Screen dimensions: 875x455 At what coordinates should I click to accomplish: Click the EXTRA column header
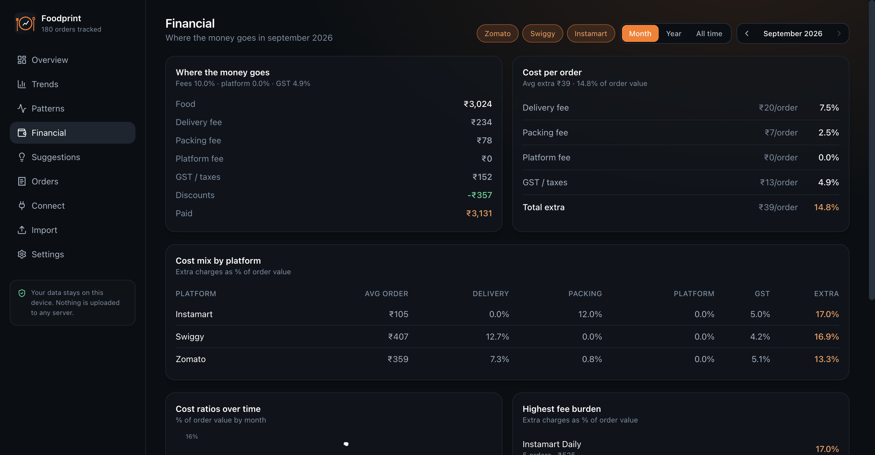click(826, 294)
